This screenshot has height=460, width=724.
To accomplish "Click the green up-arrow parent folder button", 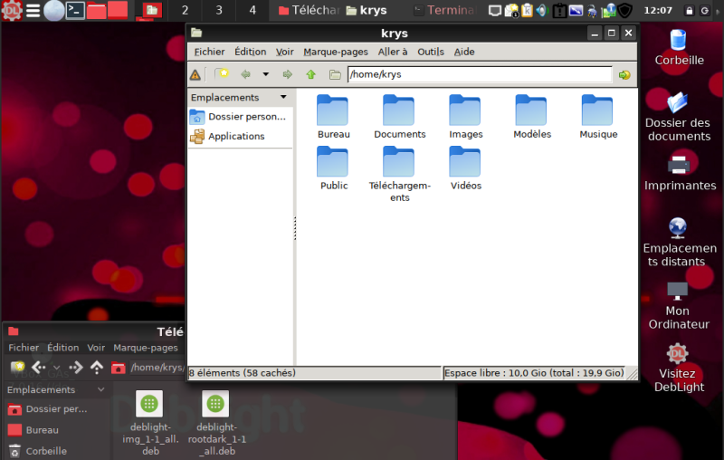I will coord(310,75).
